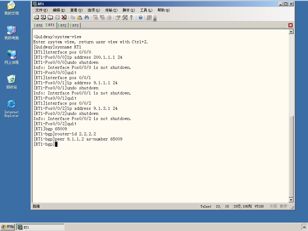Click the VT100 status bar entry
This screenshot has width=308, height=231.
tap(259, 206)
